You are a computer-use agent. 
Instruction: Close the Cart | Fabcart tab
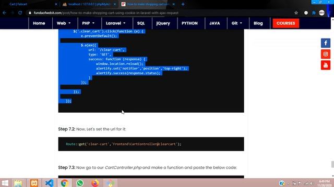(56, 4)
